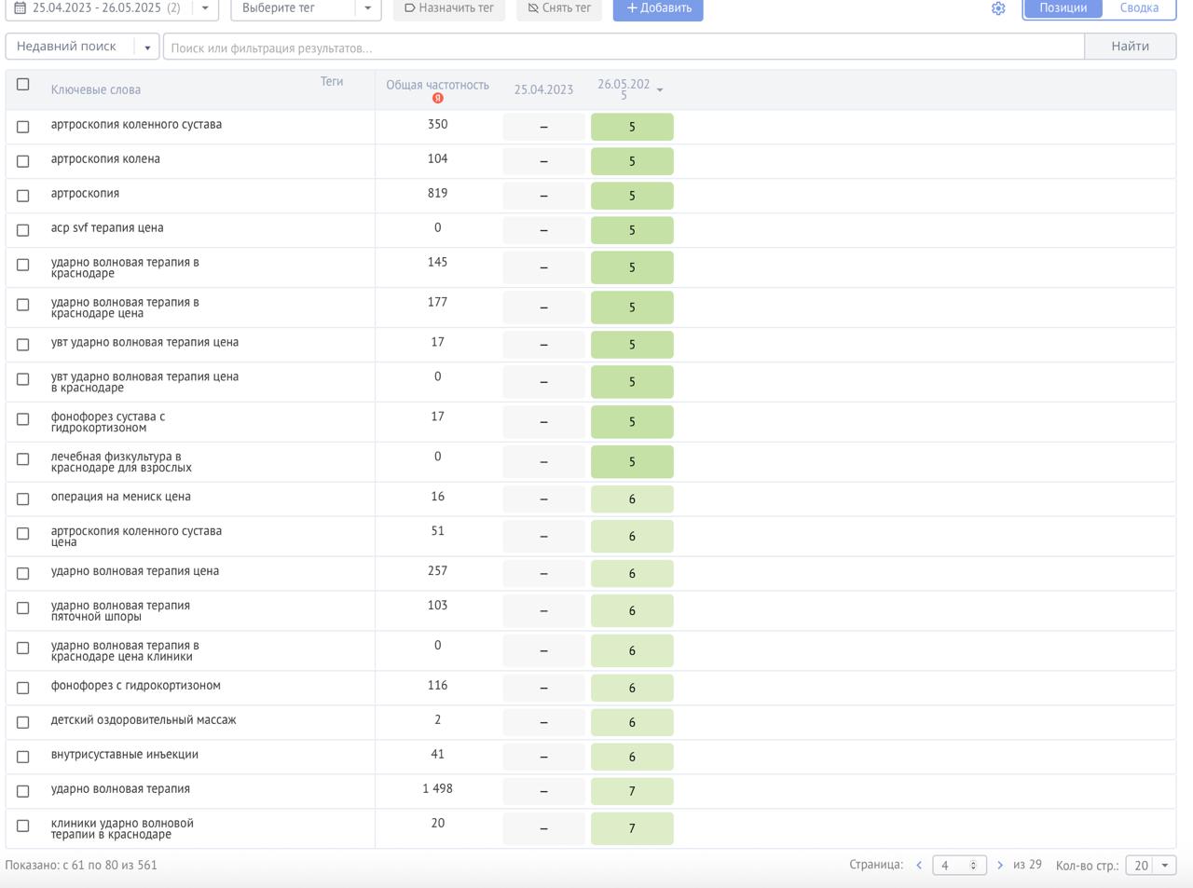
Task: Toggle the select-all checkbox in table header
Action: [x=23, y=85]
